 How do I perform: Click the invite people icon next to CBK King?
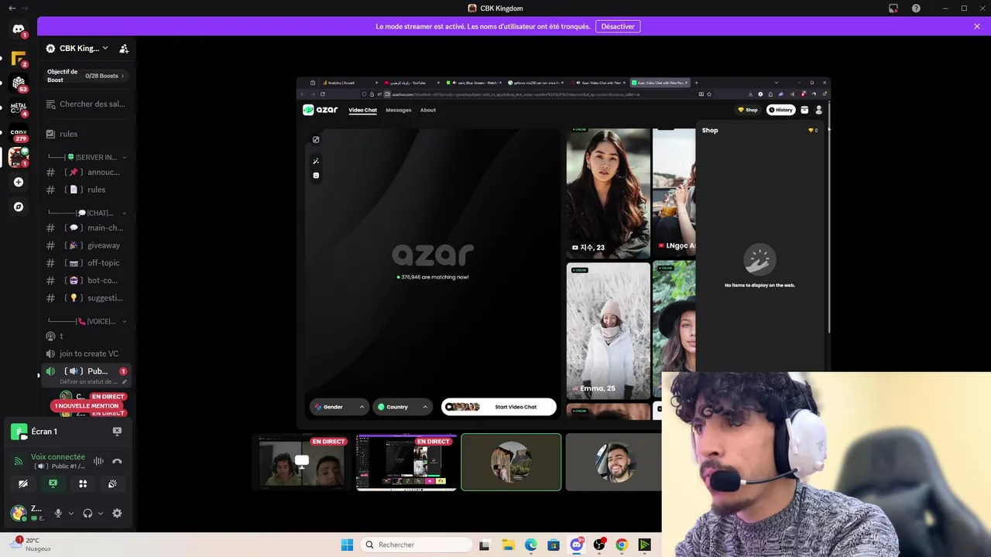coord(124,48)
